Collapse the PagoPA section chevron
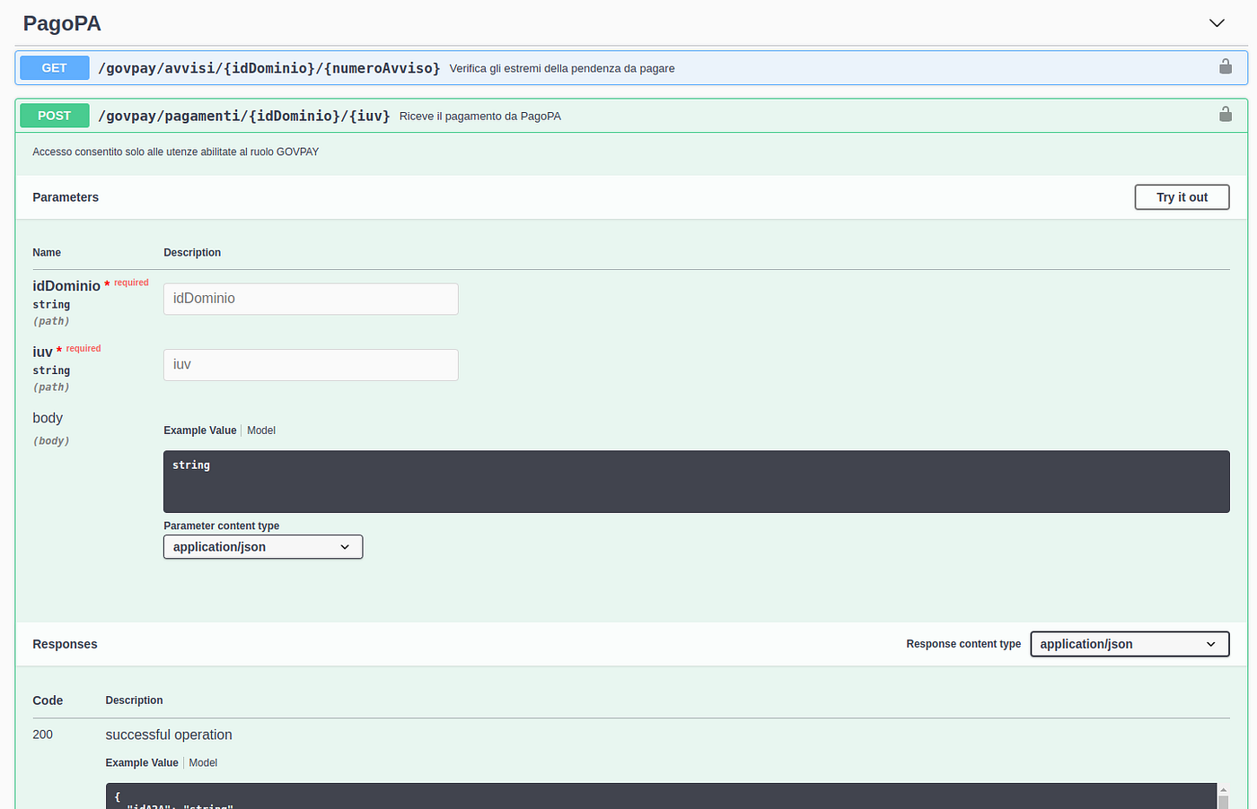 point(1217,23)
